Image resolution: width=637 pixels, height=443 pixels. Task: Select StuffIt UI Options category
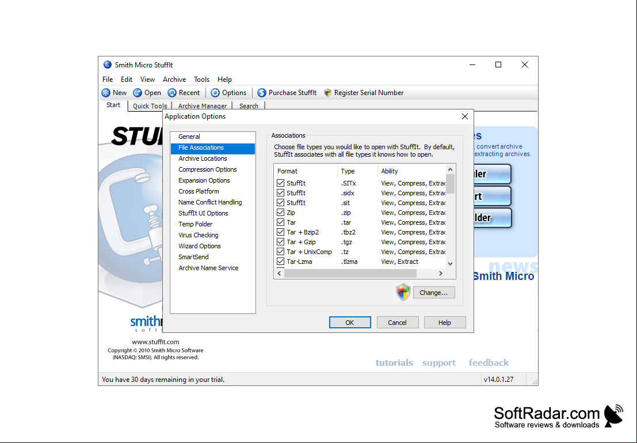(213, 213)
